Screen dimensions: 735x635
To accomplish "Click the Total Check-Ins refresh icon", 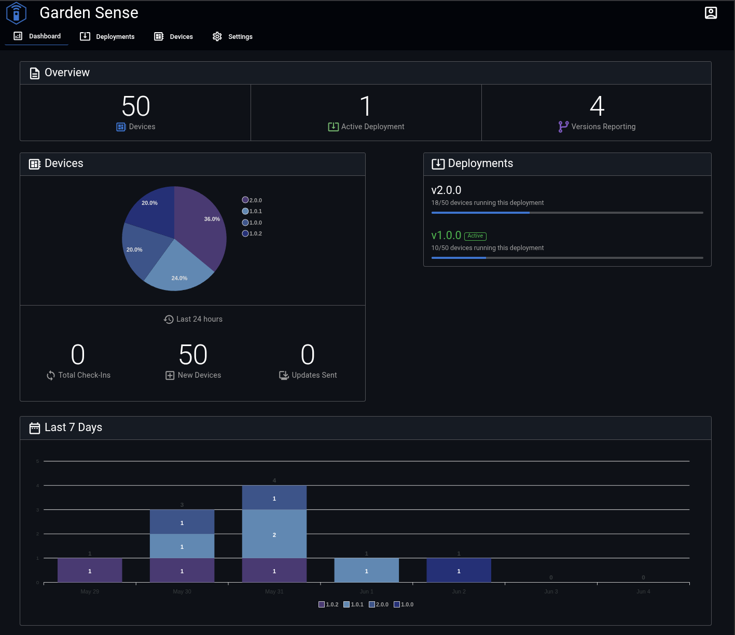I will coord(51,375).
